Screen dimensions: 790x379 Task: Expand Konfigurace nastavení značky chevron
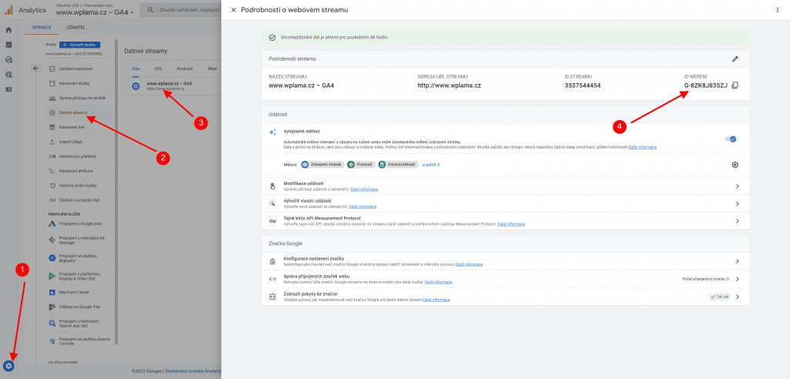point(737,261)
